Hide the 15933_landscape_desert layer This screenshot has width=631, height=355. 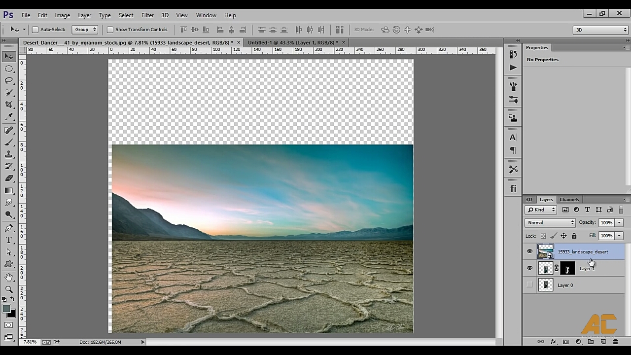(530, 251)
